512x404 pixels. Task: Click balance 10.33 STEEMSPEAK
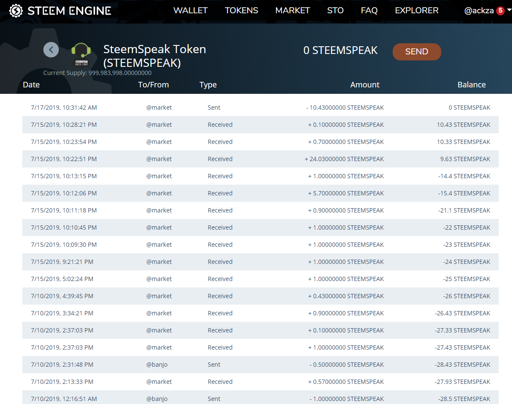464,142
